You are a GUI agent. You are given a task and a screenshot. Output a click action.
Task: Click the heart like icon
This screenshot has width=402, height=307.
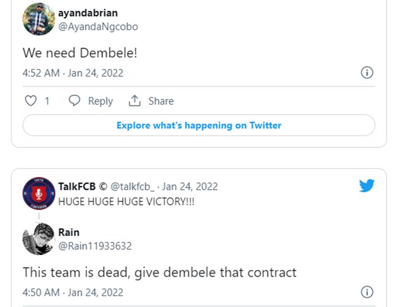pyautogui.click(x=32, y=101)
